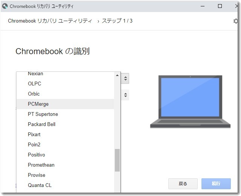Select Quanta CL from the list
The width and height of the screenshot is (241, 196).
click(65, 185)
